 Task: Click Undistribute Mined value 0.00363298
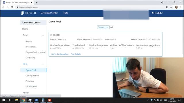[x=56, y=48]
